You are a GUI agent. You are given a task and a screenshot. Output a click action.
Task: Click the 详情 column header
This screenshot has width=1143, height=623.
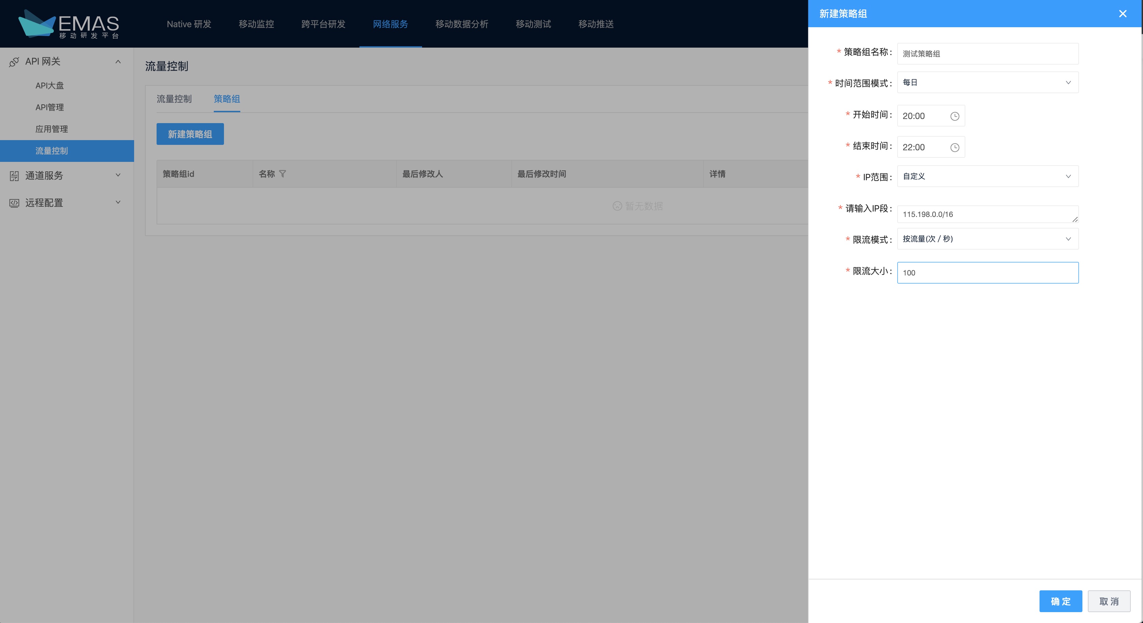[717, 174]
